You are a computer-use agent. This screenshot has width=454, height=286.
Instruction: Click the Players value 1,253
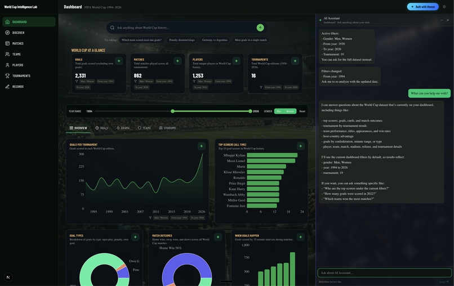pos(198,75)
